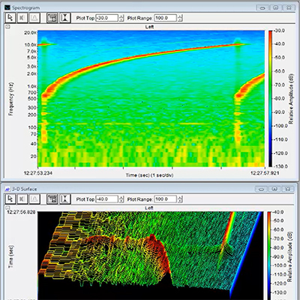
Task: Click the start timestamp '12:27:53.234'
Action: [x=38, y=173]
